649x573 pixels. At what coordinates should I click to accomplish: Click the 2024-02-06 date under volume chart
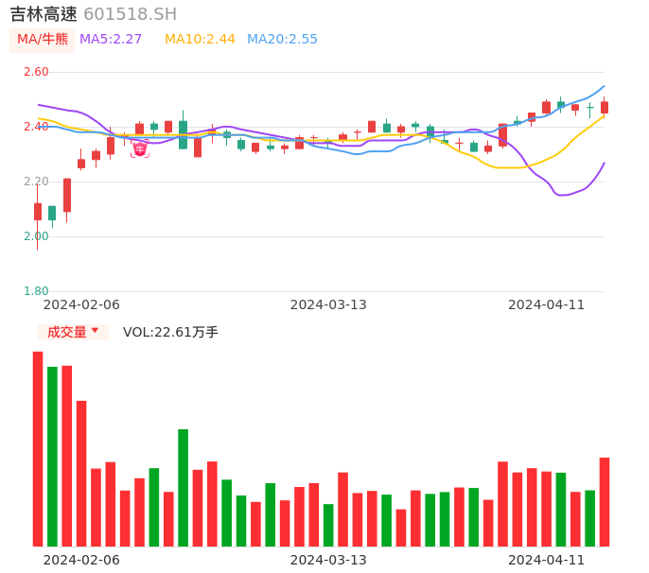[x=81, y=560]
